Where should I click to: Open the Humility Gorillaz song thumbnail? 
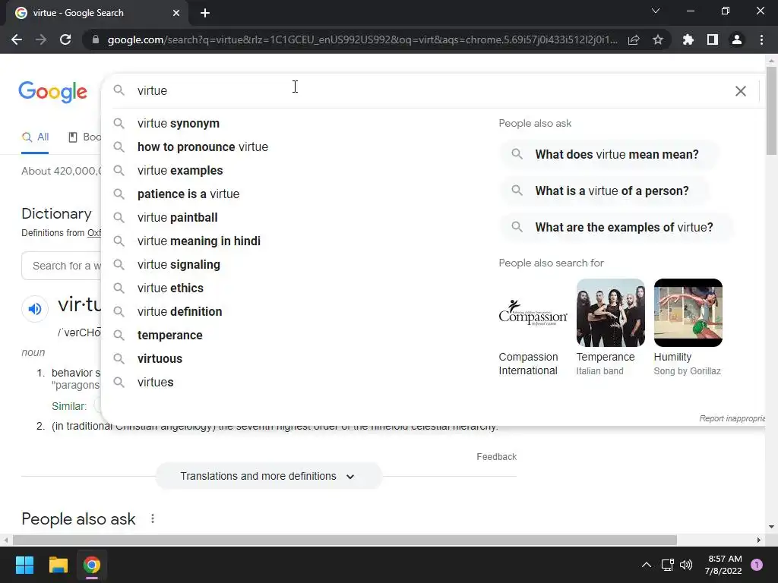tap(688, 312)
